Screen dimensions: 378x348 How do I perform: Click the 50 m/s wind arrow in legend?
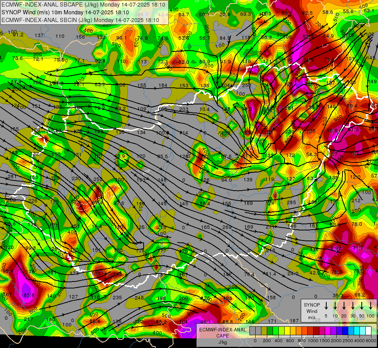tap(362, 305)
